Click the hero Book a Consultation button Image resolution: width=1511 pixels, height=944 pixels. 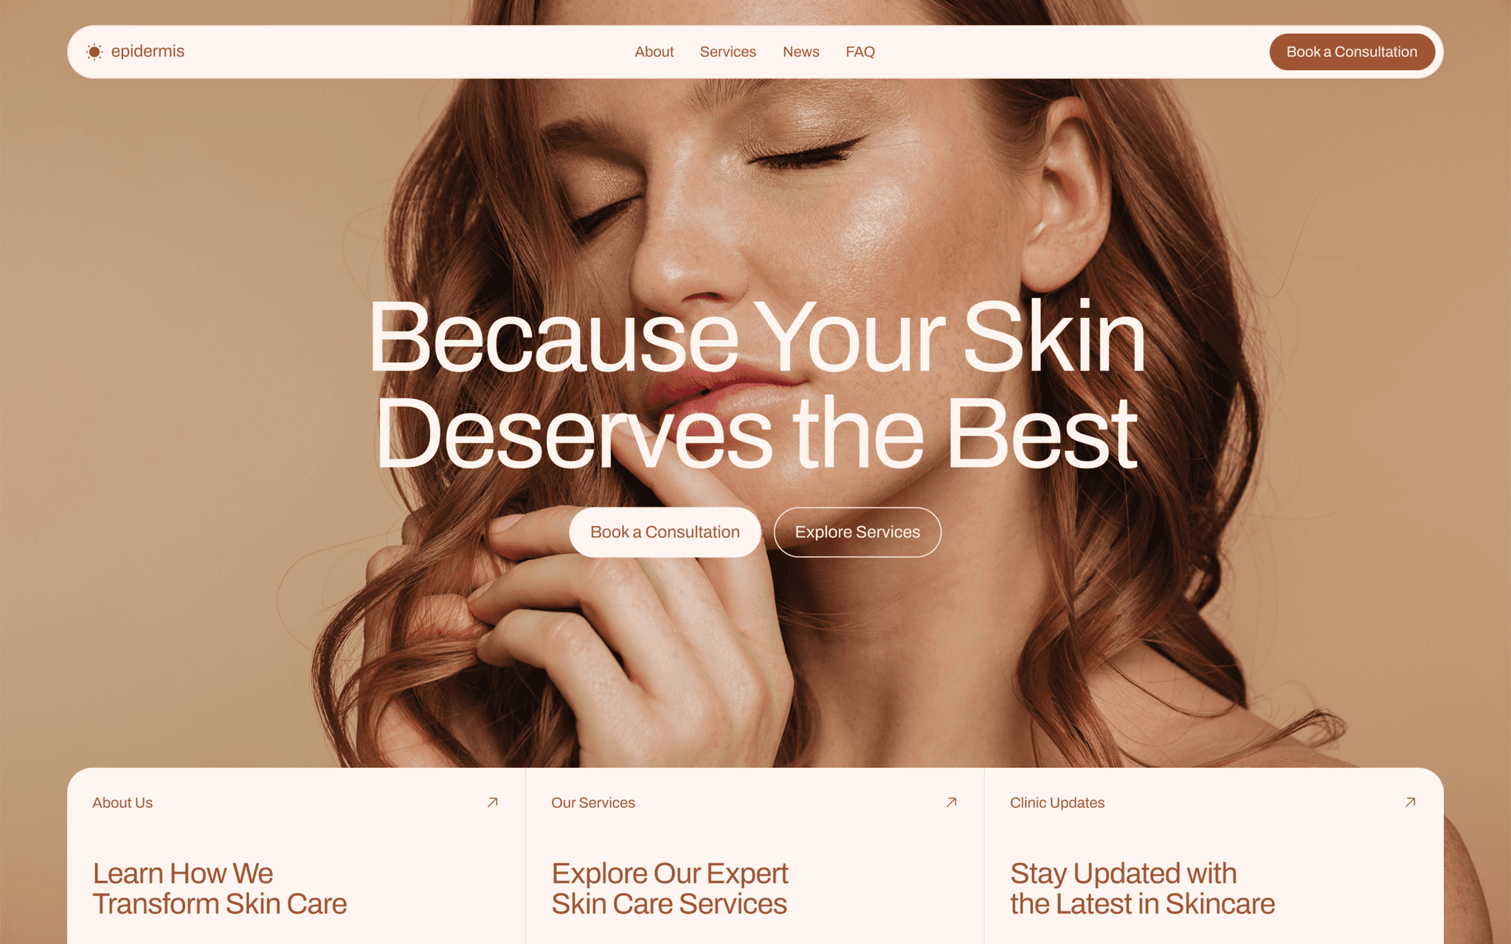click(665, 532)
